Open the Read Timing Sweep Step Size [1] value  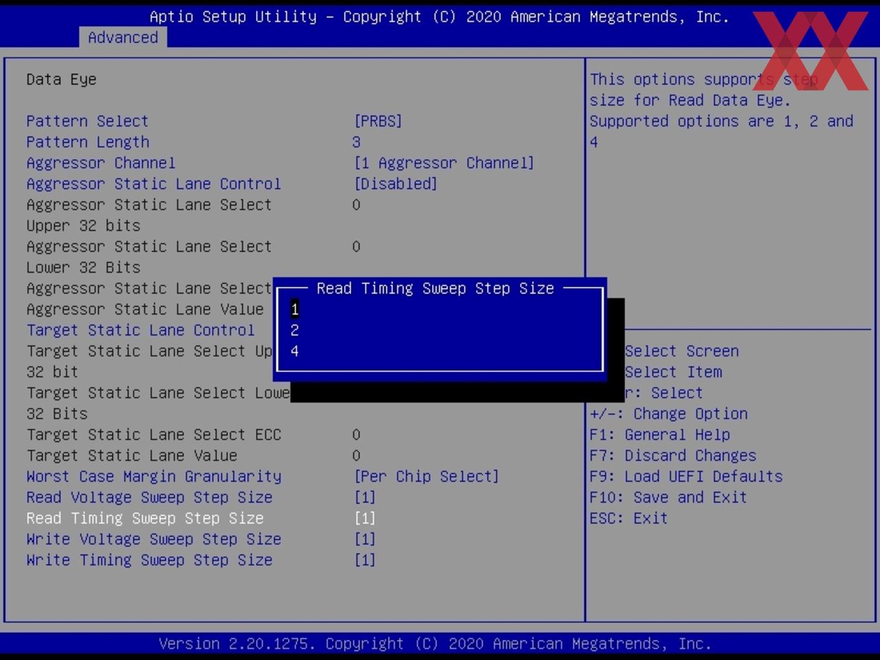point(365,518)
